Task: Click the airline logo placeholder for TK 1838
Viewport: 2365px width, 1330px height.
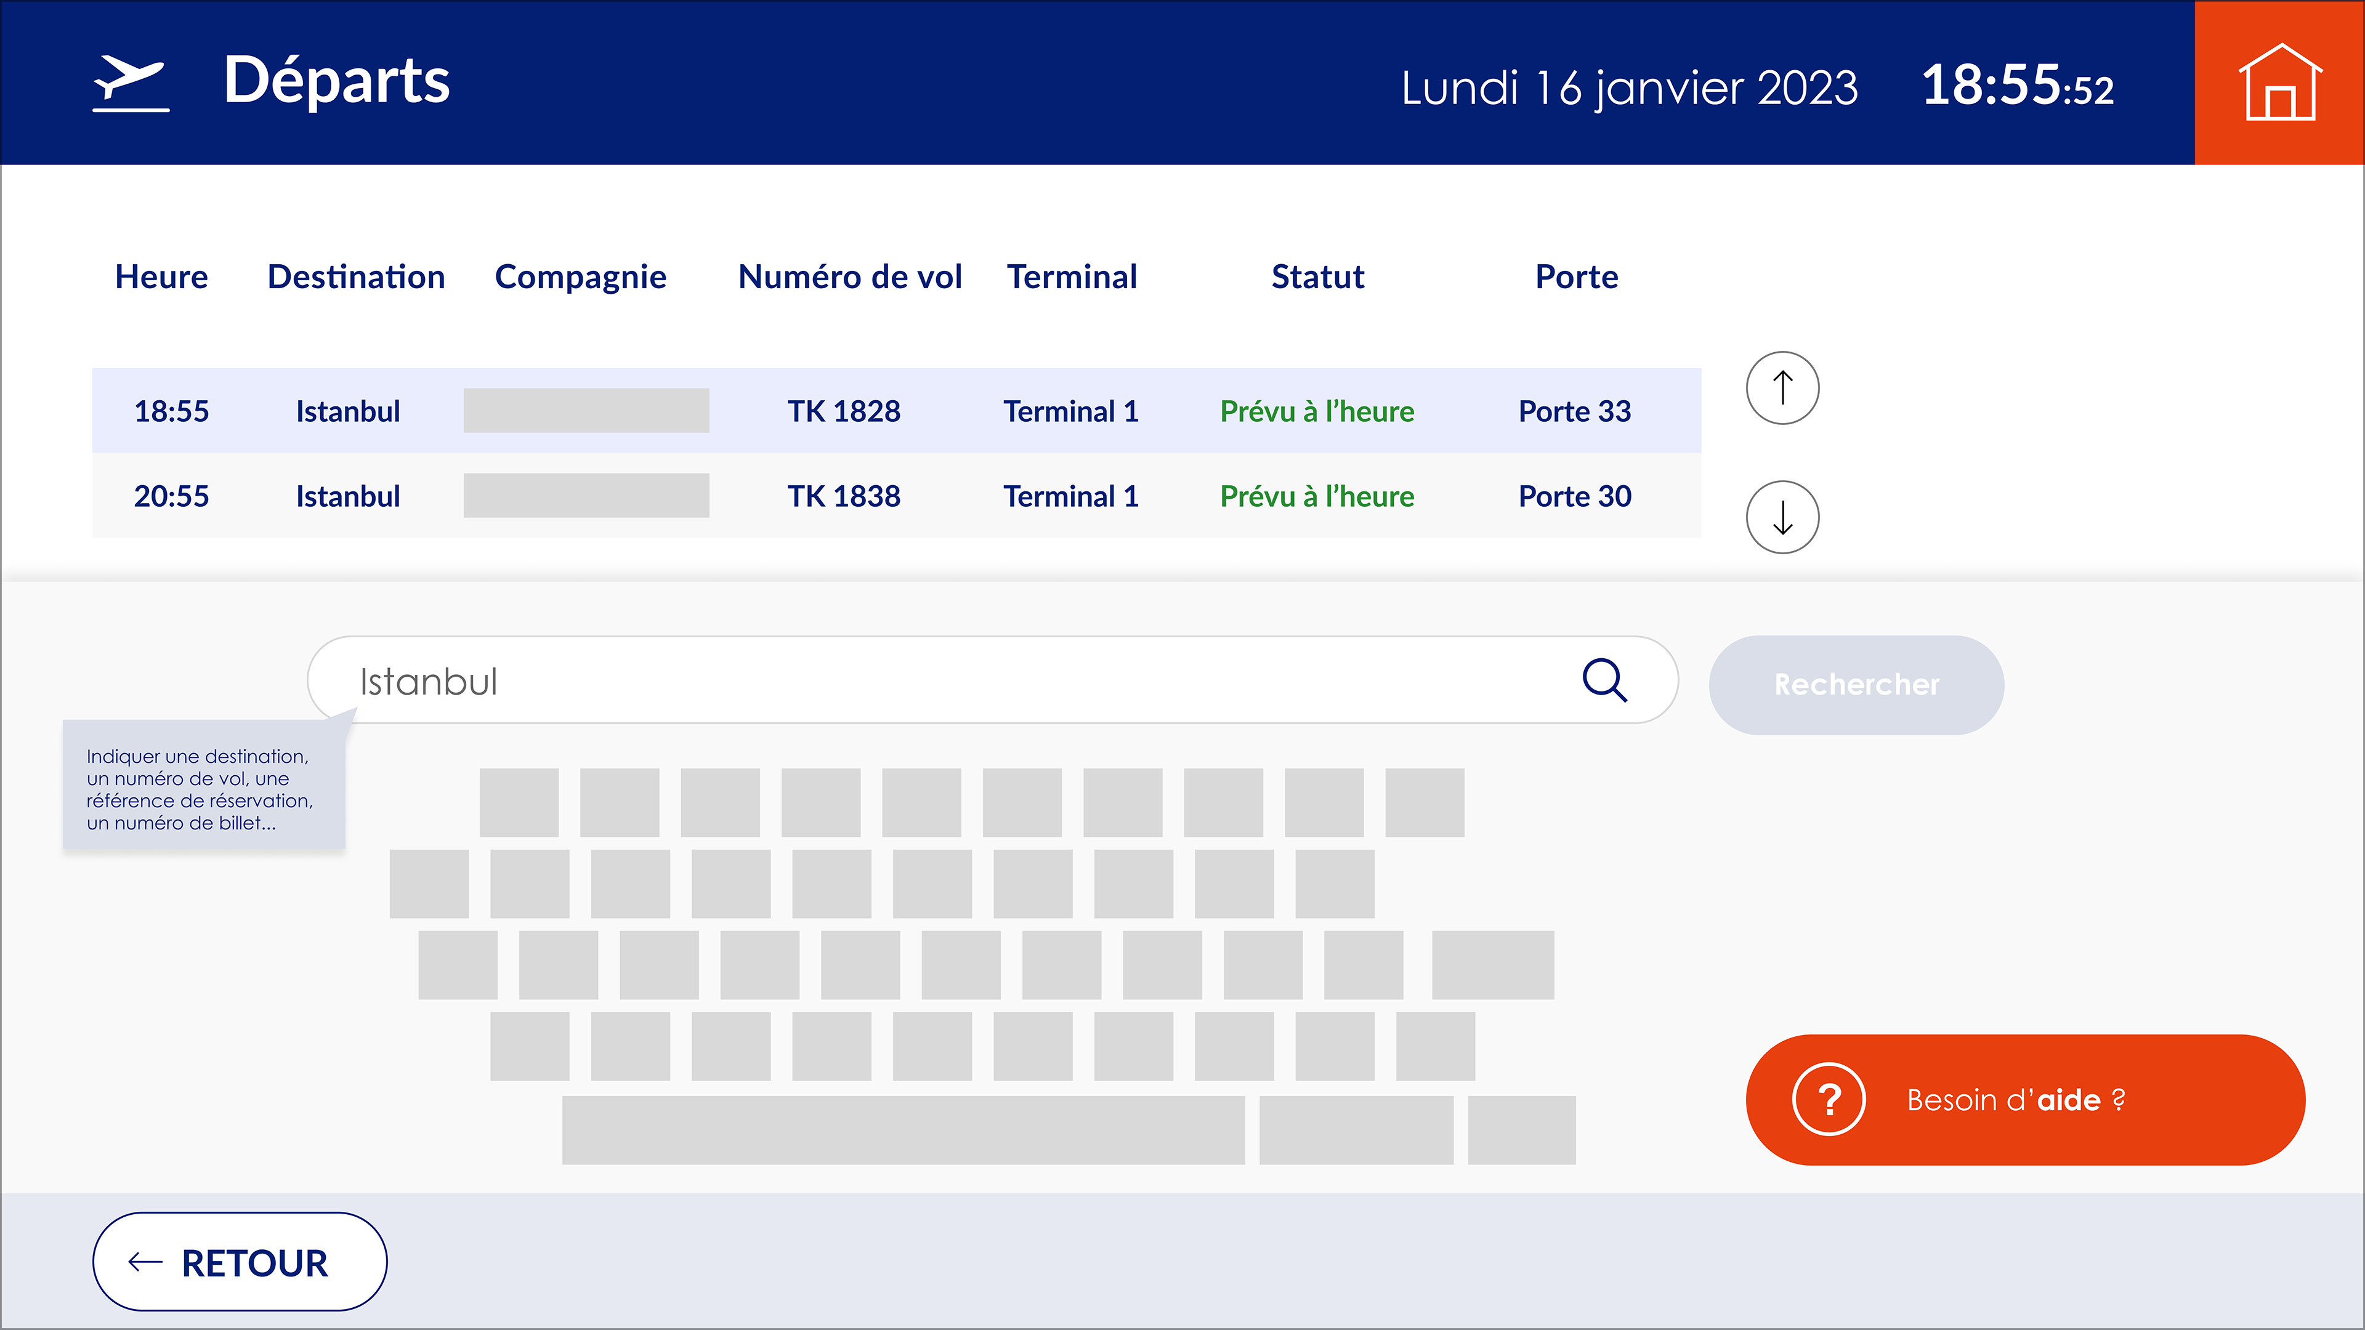Action: click(586, 496)
